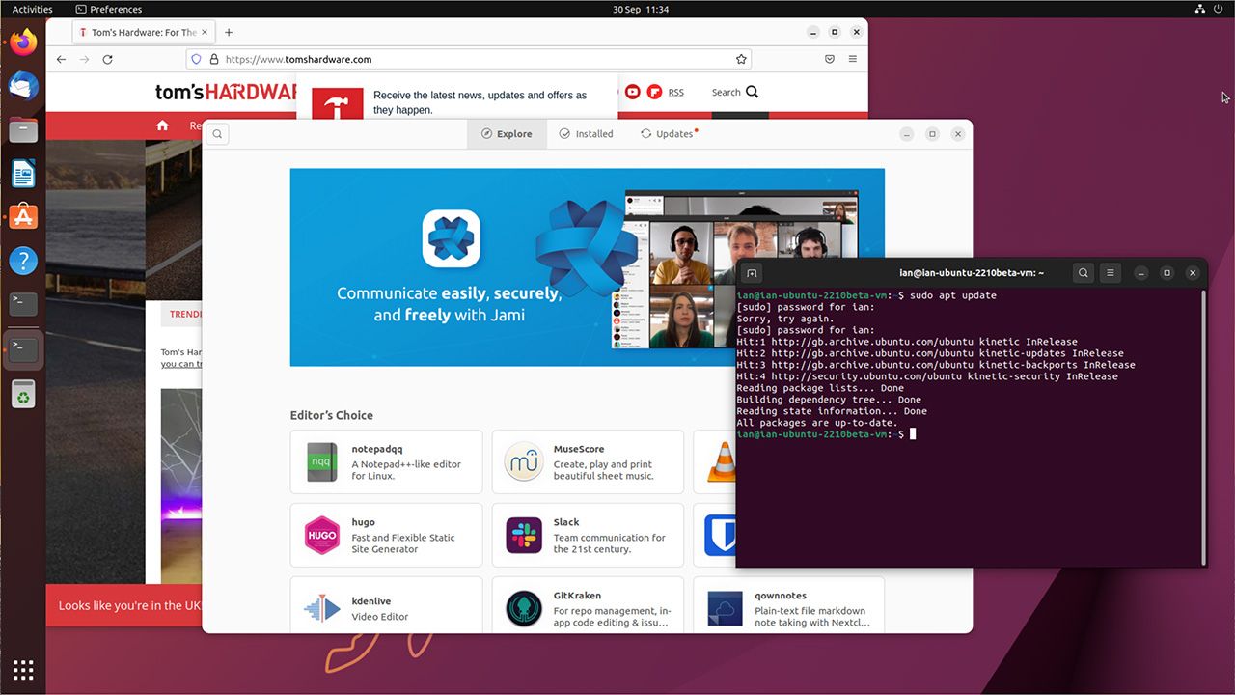This screenshot has height=695, width=1235.
Task: Click the site information shield icon
Action: 196,59
